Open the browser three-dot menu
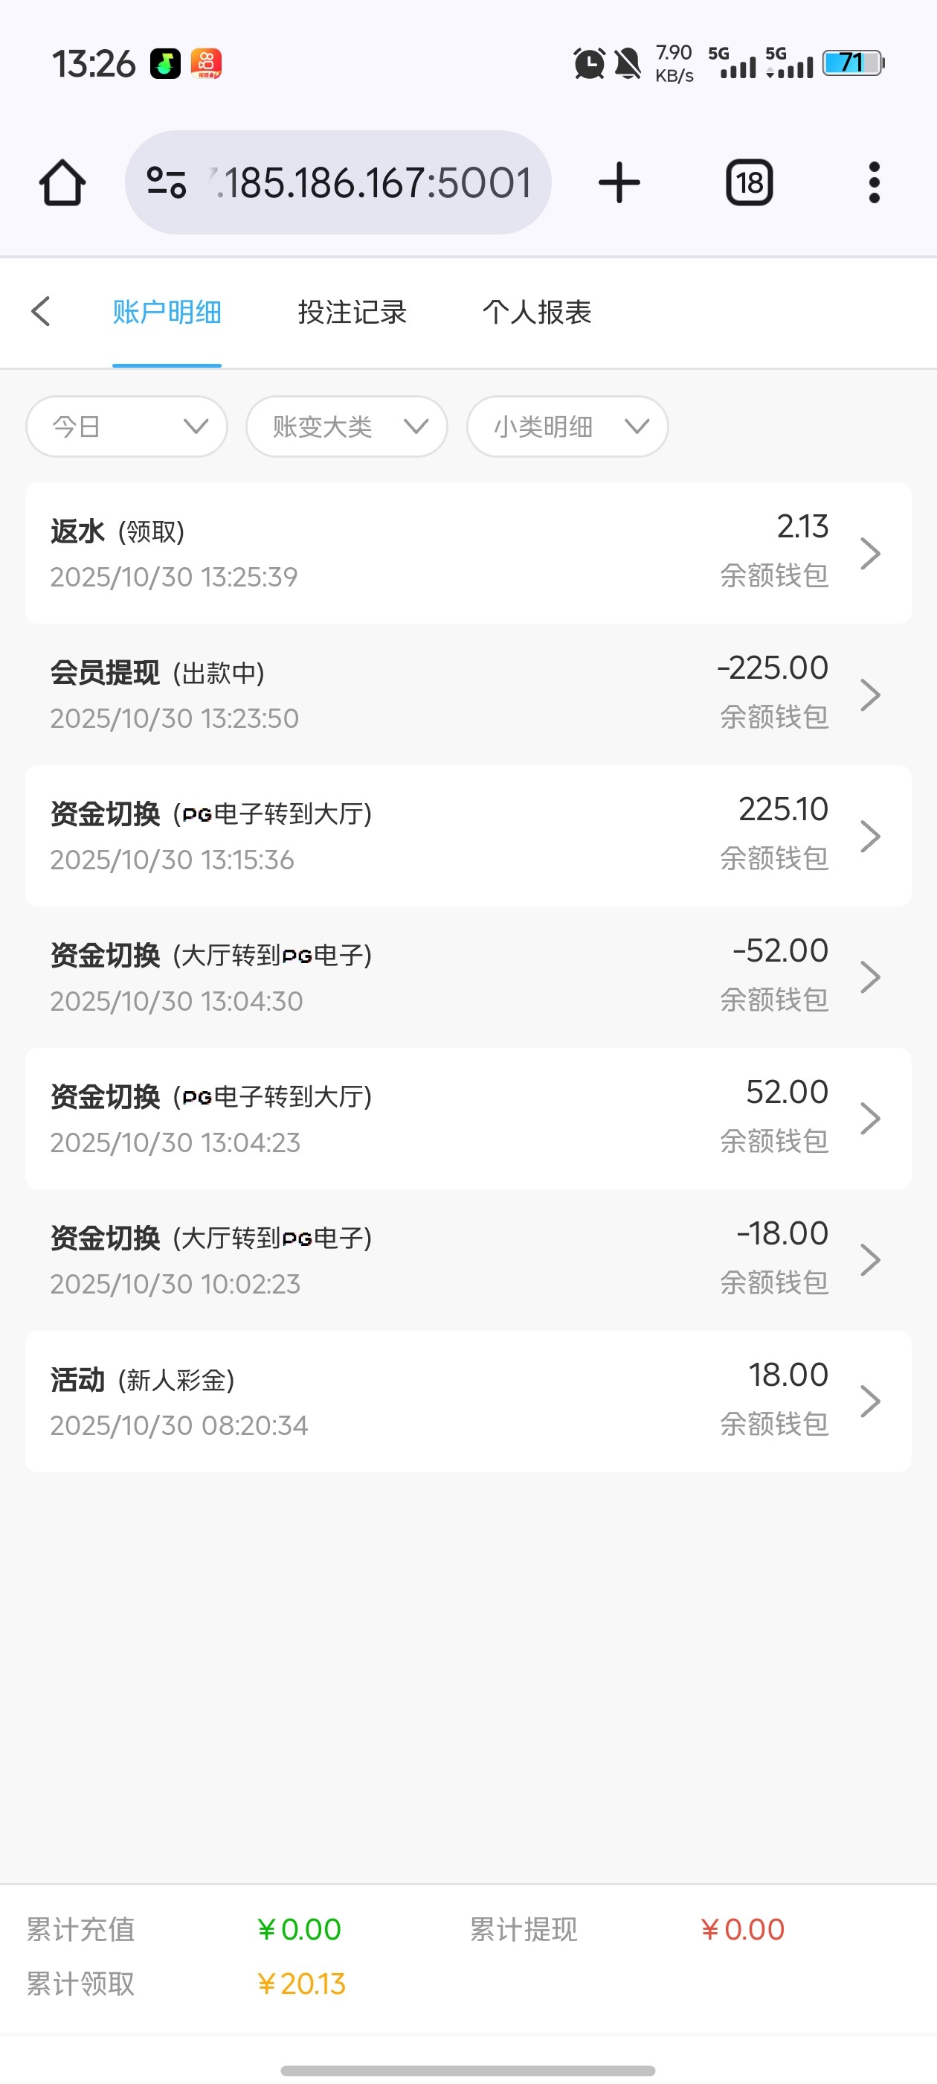 [x=873, y=183]
